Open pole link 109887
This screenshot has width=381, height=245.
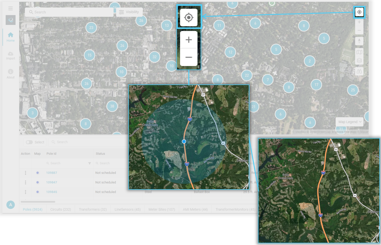pyautogui.click(x=52, y=173)
